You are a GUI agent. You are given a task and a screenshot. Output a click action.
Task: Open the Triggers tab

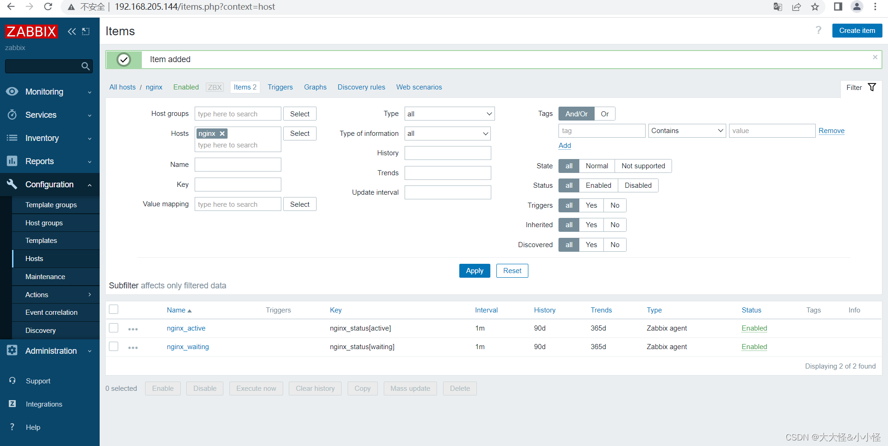click(280, 87)
